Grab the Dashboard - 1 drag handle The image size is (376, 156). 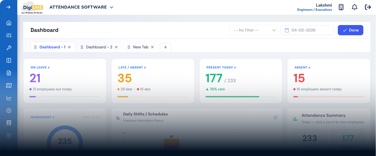(35, 47)
